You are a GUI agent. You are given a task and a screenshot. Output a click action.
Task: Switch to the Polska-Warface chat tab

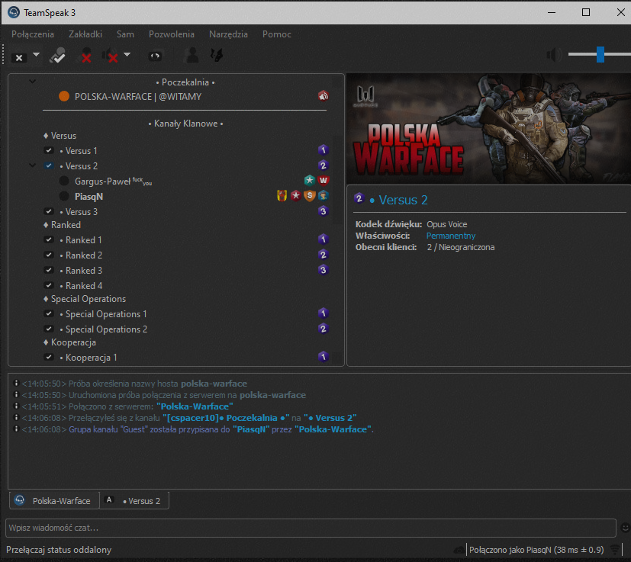tap(54, 500)
